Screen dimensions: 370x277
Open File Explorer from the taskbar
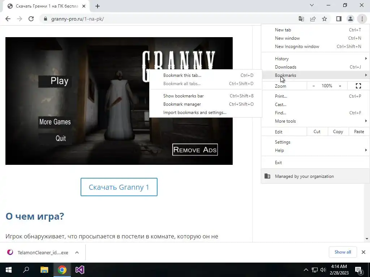click(x=44, y=270)
